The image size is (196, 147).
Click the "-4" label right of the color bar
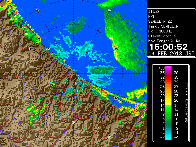click(176, 138)
